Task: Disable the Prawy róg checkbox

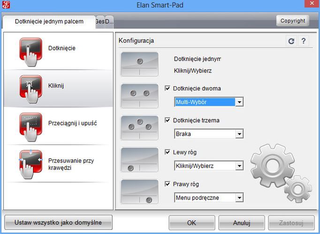Action: tap(168, 184)
